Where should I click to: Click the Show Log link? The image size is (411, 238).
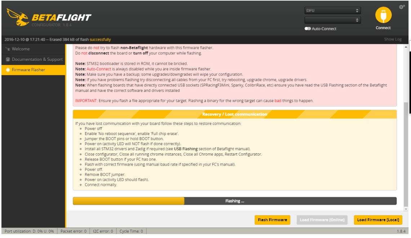pyautogui.click(x=393, y=39)
